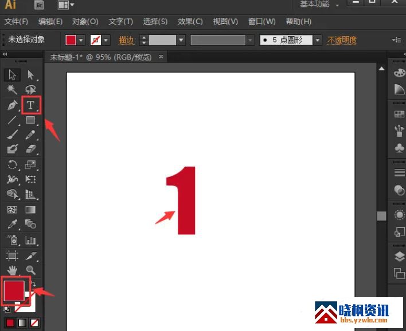
Task: Open the 效果(C) menu
Action: coord(190,22)
